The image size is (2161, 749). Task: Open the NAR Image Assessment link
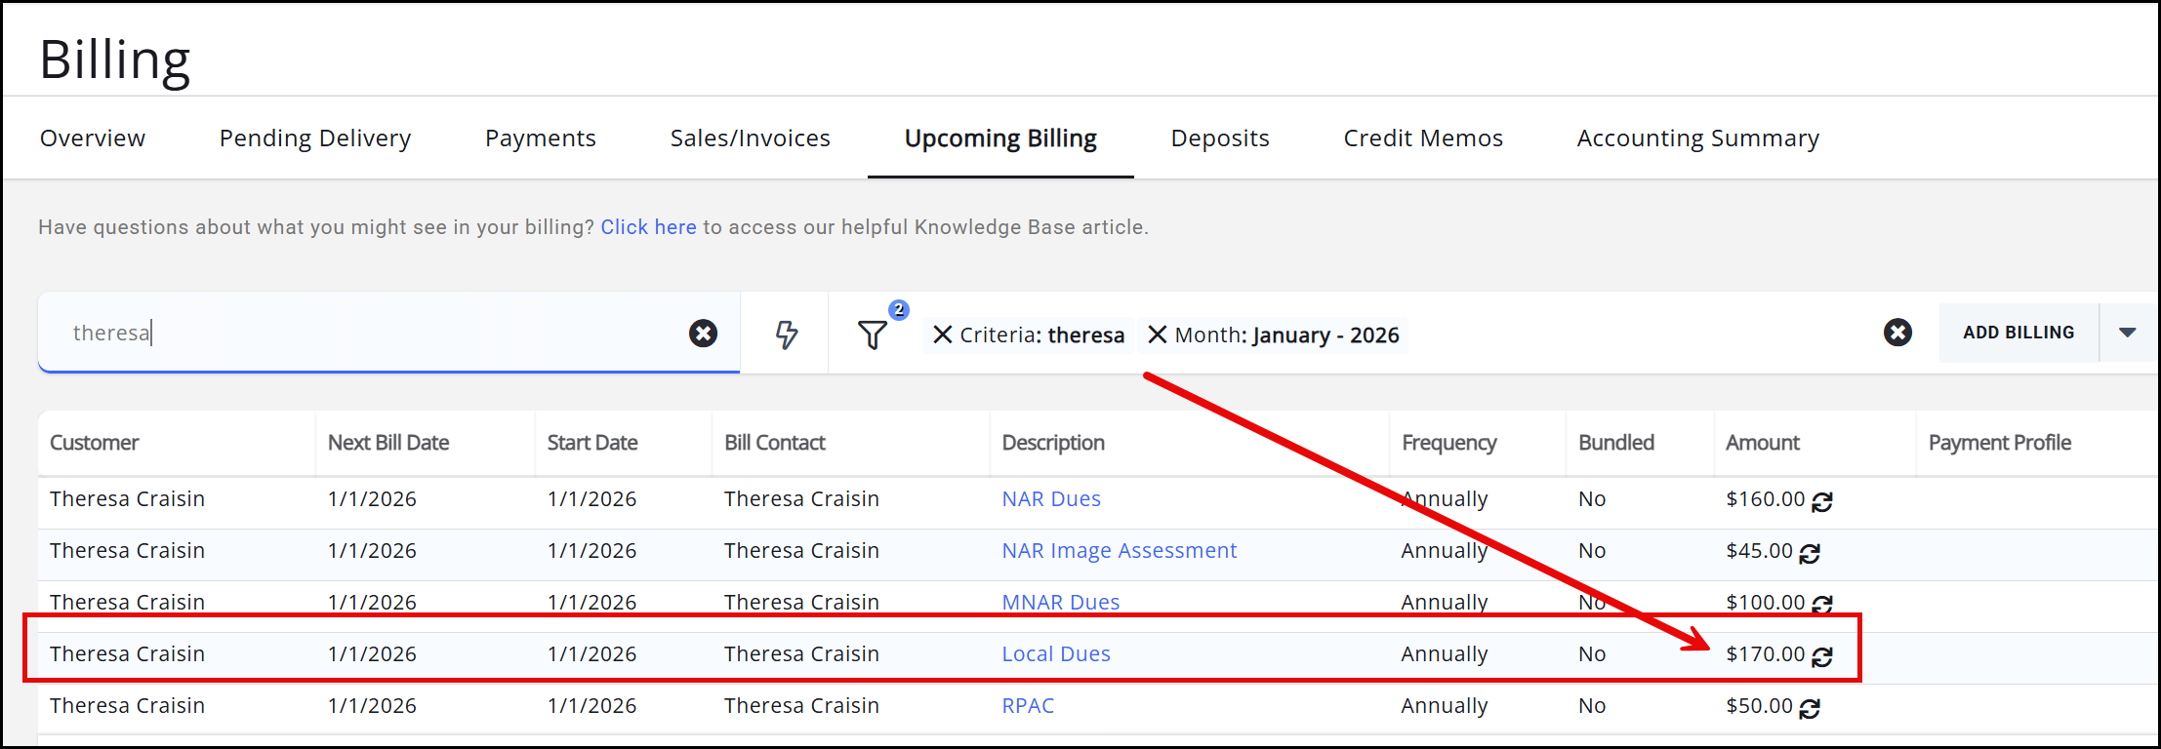pyautogui.click(x=1119, y=551)
